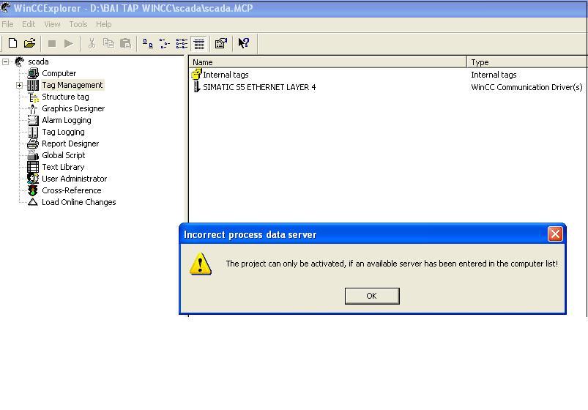Image resolution: width=588 pixels, height=410 pixels.
Task: Select the scada project label
Action: (38, 61)
